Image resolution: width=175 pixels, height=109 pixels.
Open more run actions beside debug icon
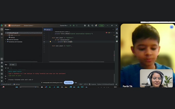[x=77, y=25]
